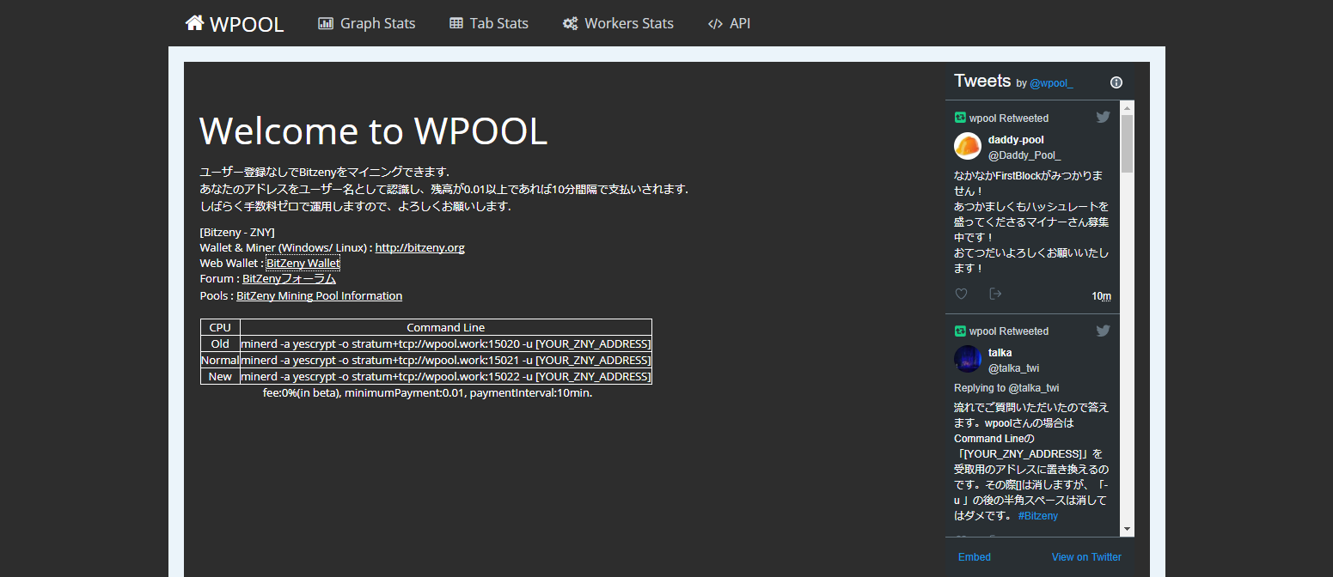Click the Embed link
Image resolution: width=1333 pixels, height=577 pixels.
[975, 557]
